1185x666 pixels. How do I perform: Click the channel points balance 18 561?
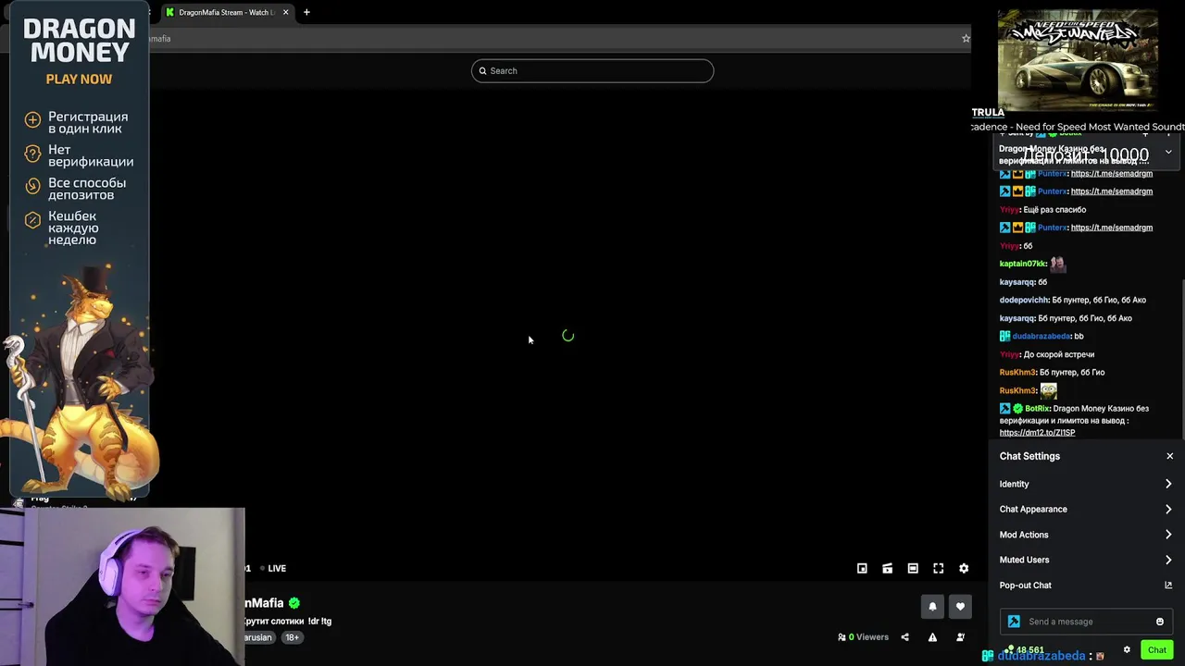(x=1026, y=650)
